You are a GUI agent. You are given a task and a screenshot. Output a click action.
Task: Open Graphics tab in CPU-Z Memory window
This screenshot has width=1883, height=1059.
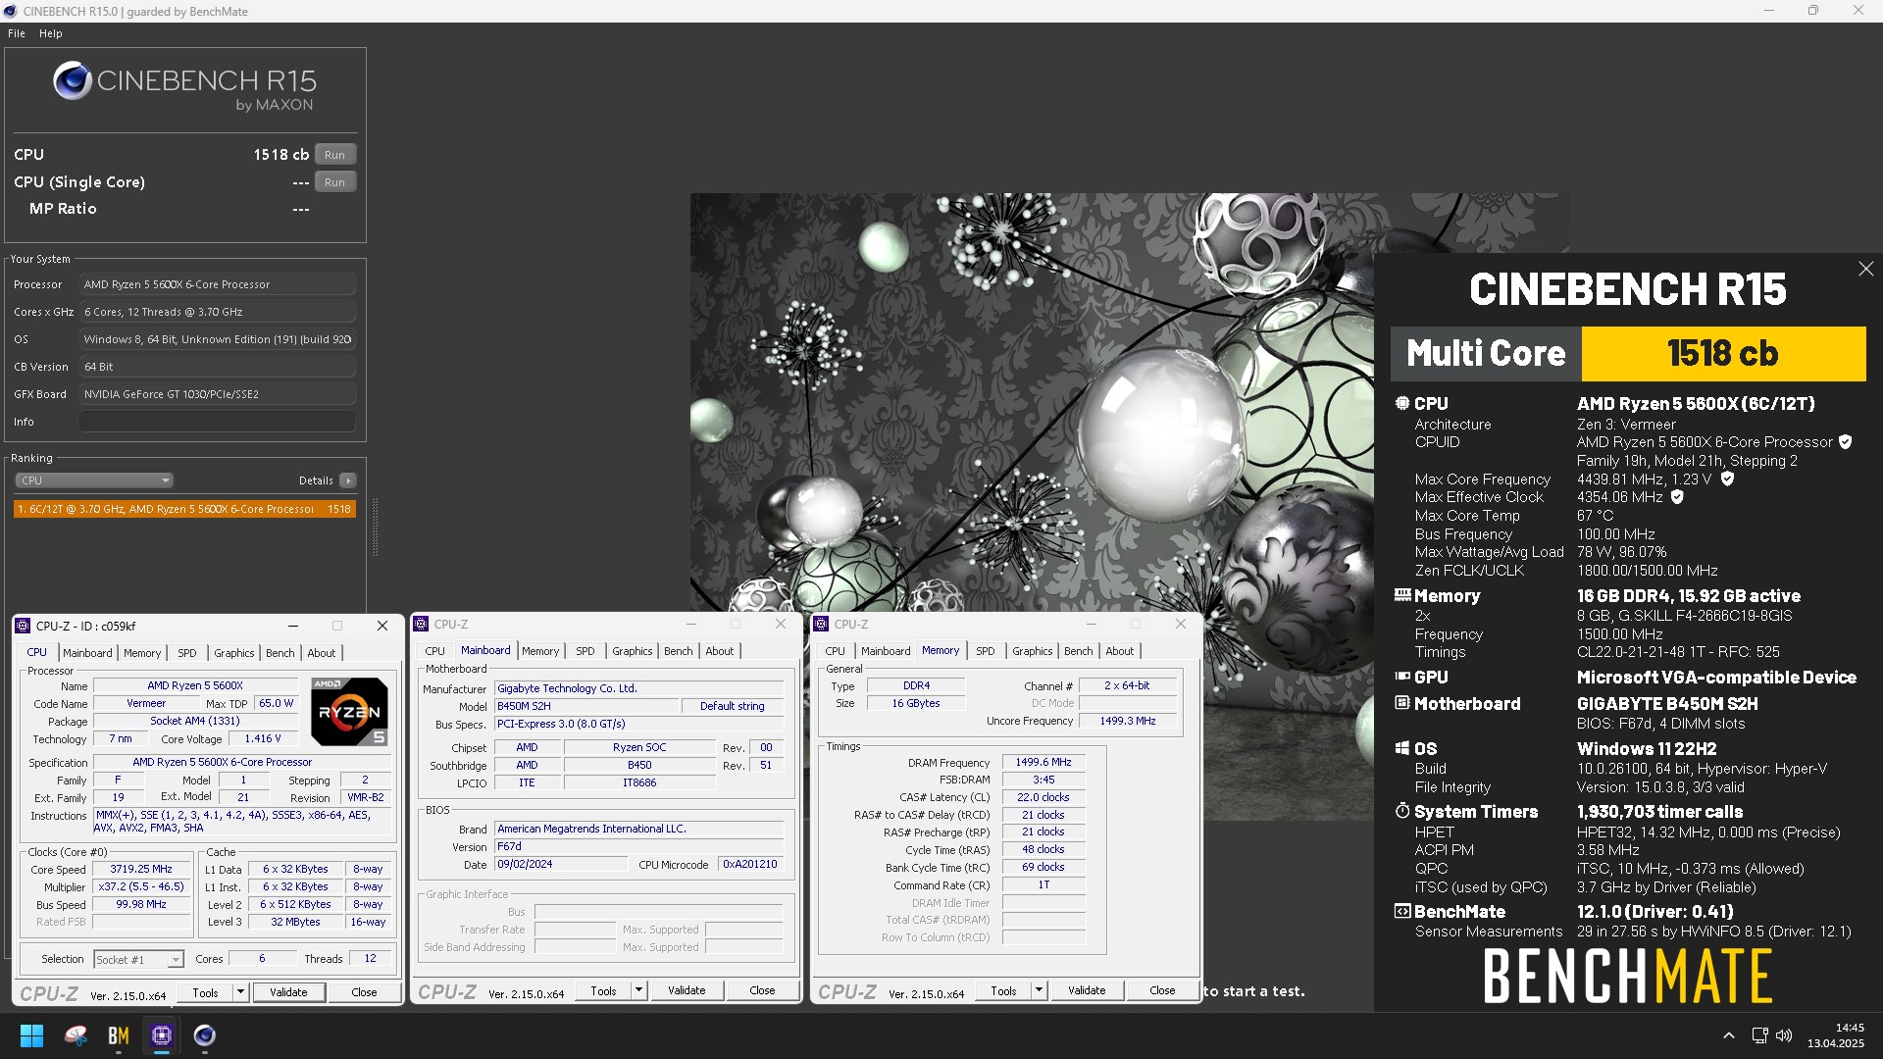pos(1033,651)
